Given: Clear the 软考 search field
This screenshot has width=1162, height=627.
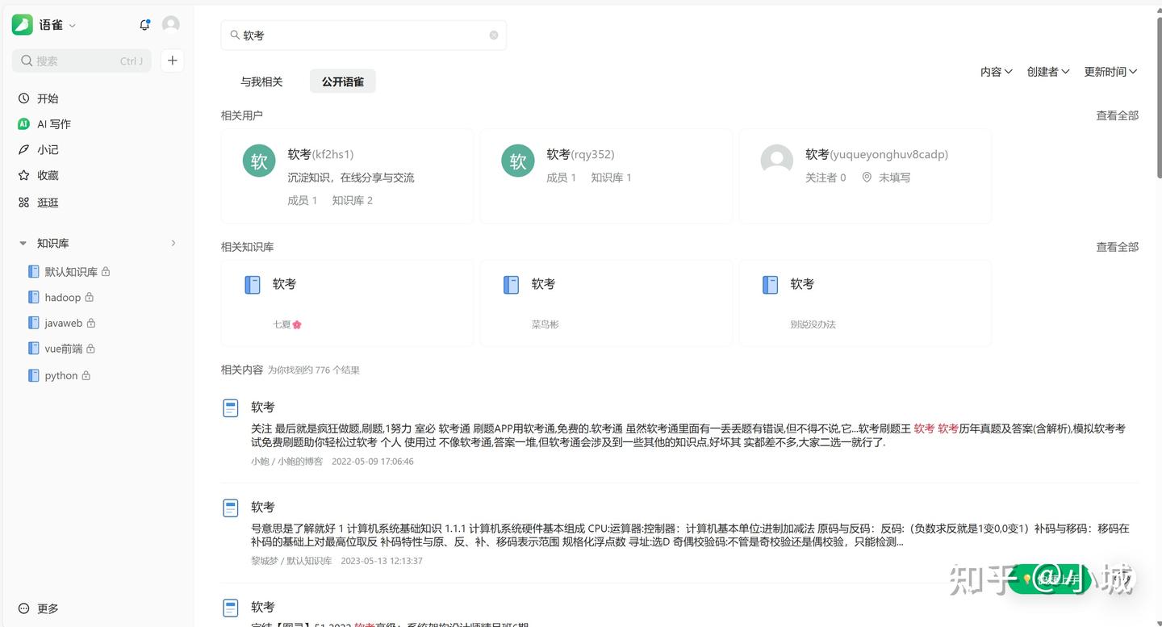Looking at the screenshot, I should [x=494, y=35].
